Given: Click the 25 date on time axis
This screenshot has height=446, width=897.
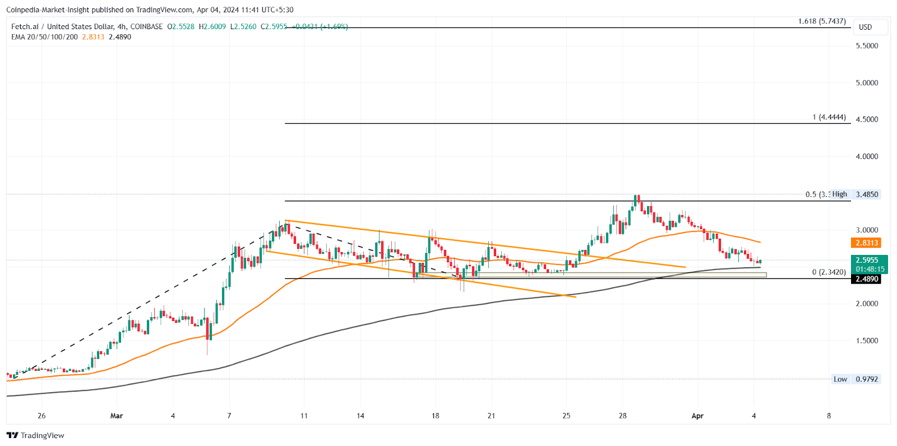Looking at the screenshot, I should click(x=566, y=416).
